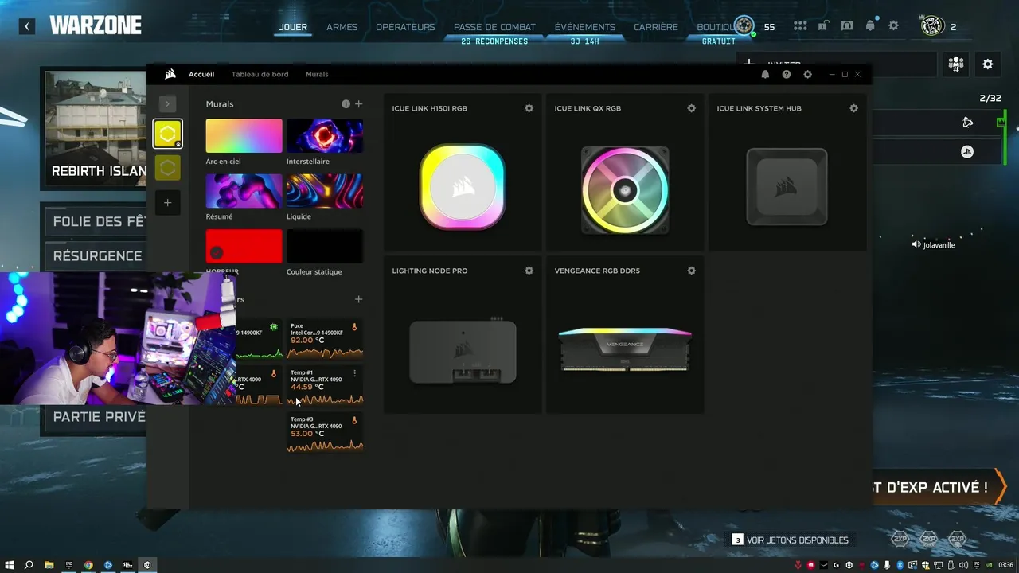Viewport: 1019px width, 573px height.
Task: Click VOIR JETONS DISPONIBLES button
Action: 790,540
